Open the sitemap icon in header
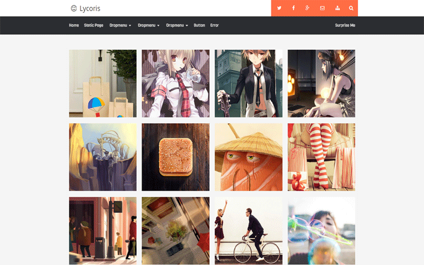Screen dimensions: 424x265 (x=337, y=8)
